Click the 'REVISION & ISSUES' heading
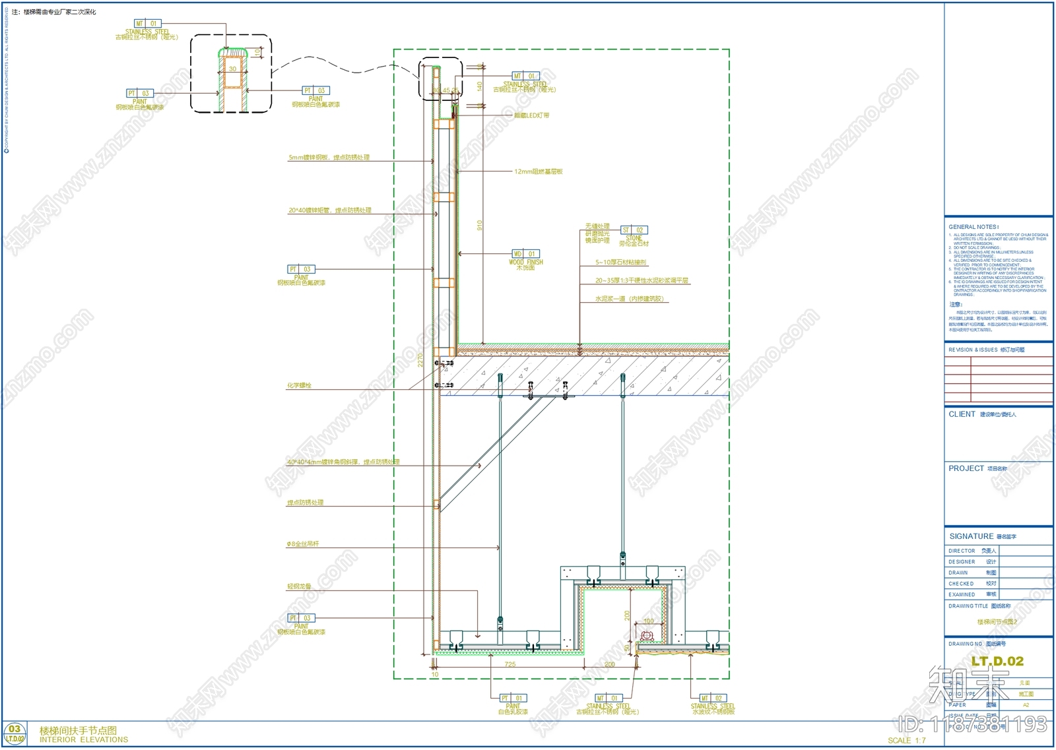The height and width of the screenshot is (750, 1056). pyautogui.click(x=973, y=350)
